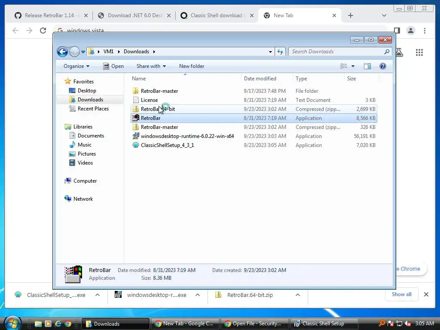The image size is (440, 330).
Task: Click Show all downloads
Action: tap(402, 294)
